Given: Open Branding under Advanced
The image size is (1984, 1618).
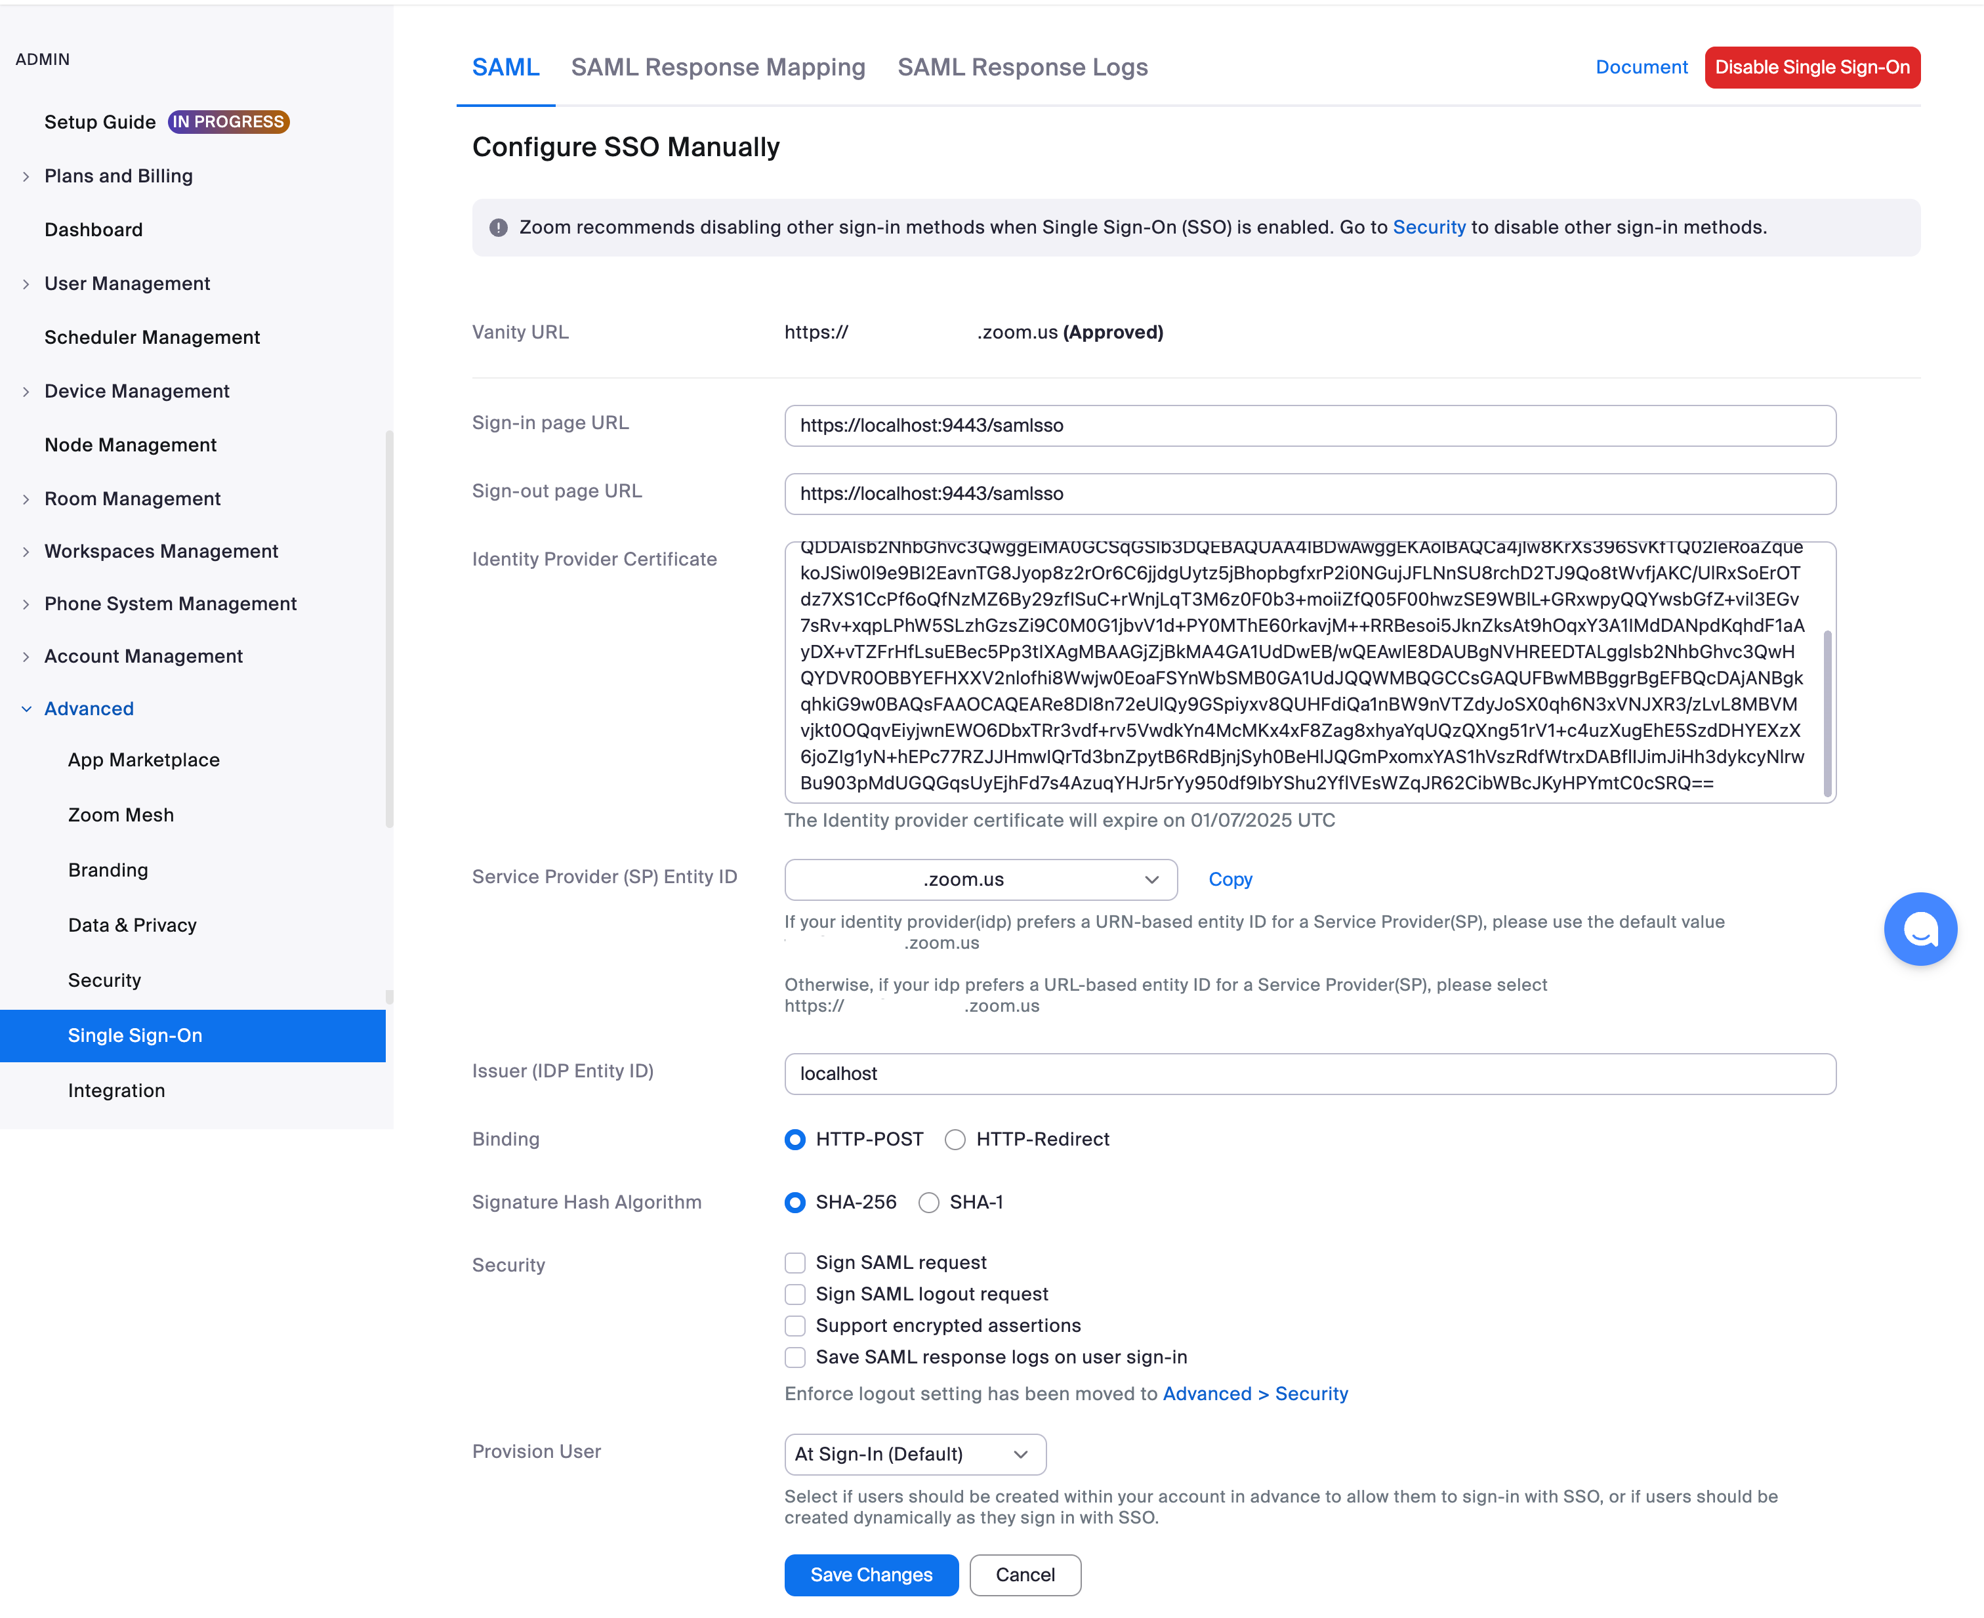Looking at the screenshot, I should click(x=108, y=871).
